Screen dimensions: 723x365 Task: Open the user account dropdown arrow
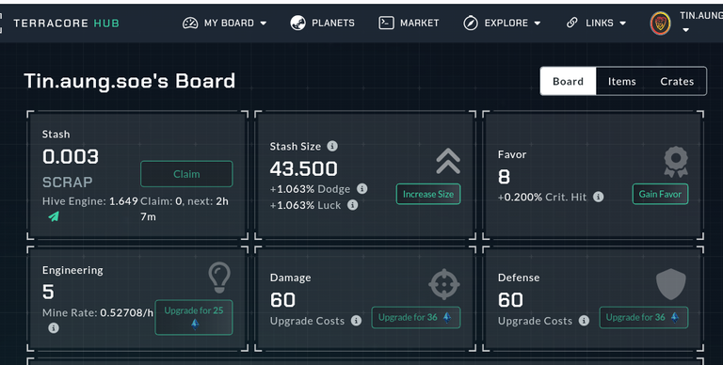[685, 30]
